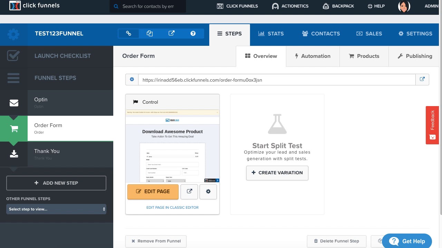
Task: Click the ClickFunnels logo
Action: (34, 6)
